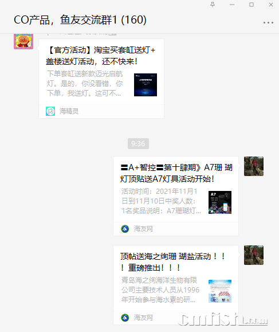This screenshot has width=279, height=332.
Task: Open the A7 lamp product thumbnail
Action: [x=220, y=202]
